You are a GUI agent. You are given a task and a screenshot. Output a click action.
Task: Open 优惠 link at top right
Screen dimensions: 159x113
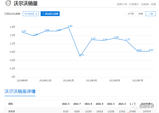153,4
